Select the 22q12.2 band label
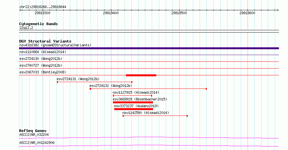Screen dimensions: 288x150 (x=26, y=28)
